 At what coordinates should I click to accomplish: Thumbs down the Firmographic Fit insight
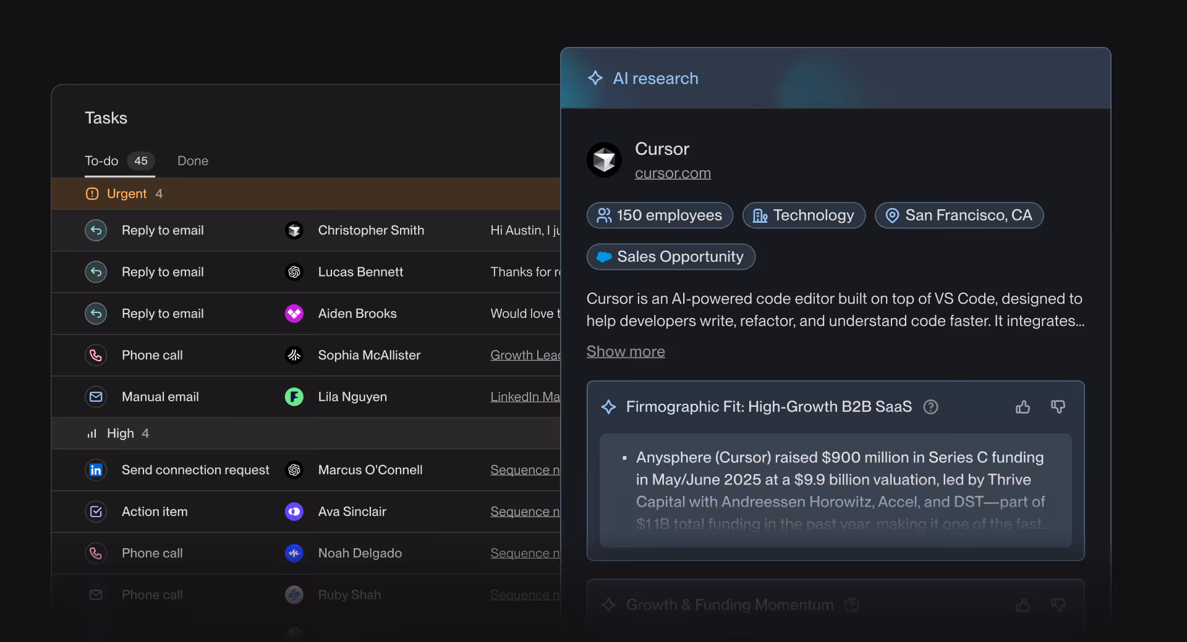pos(1058,407)
